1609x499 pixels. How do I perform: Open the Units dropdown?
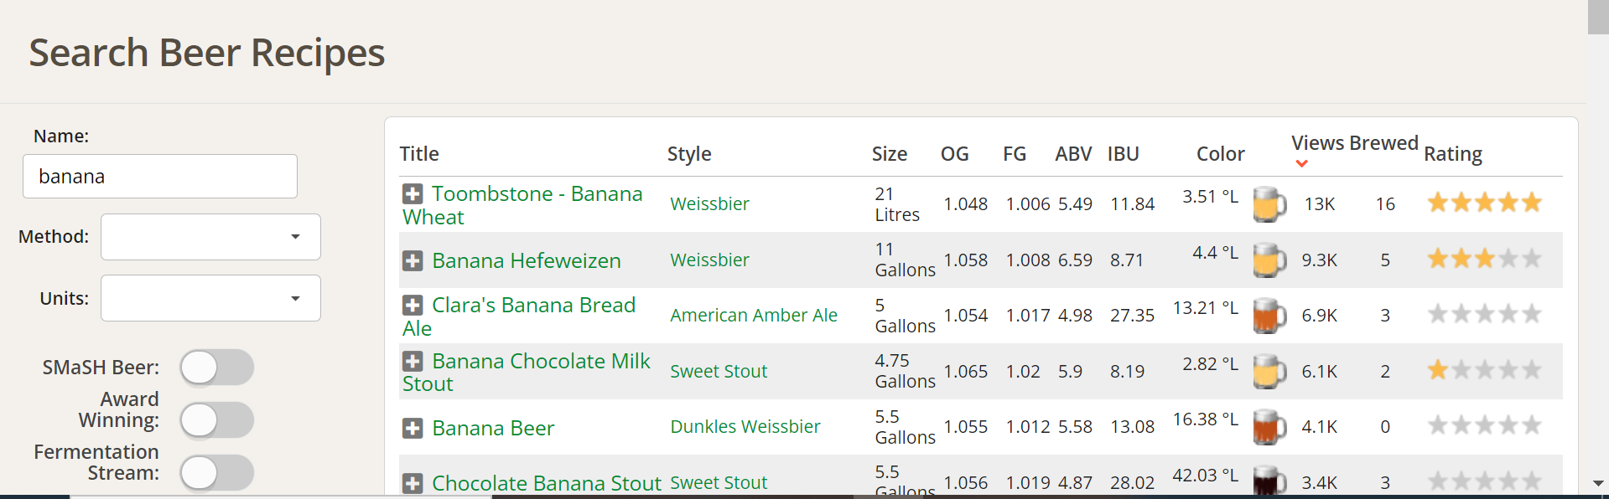[x=210, y=298]
